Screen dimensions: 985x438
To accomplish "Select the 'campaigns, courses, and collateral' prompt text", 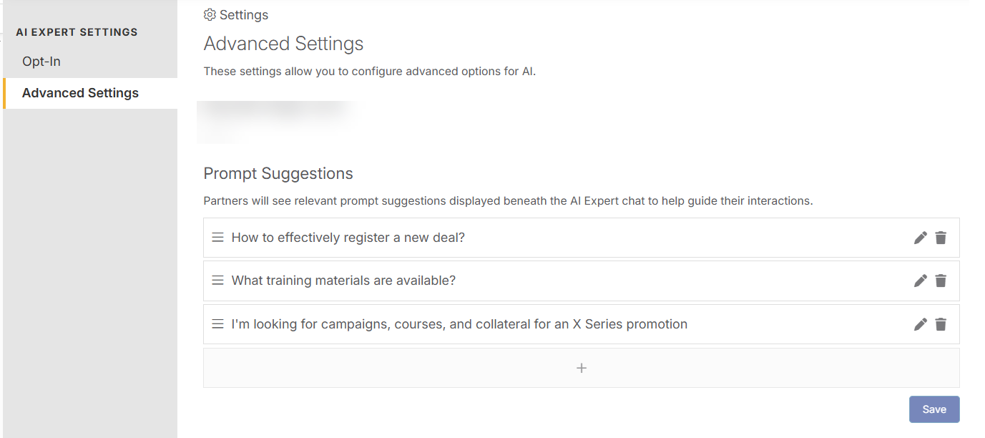I will pos(459,324).
